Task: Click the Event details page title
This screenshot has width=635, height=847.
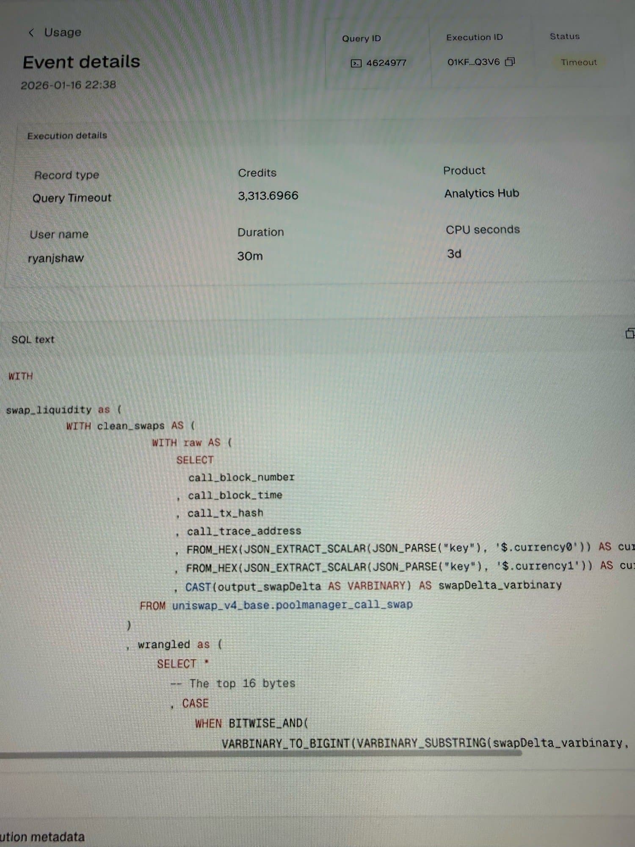Action: point(81,62)
